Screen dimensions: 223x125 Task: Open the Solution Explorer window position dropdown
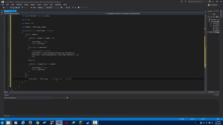coord(214,11)
